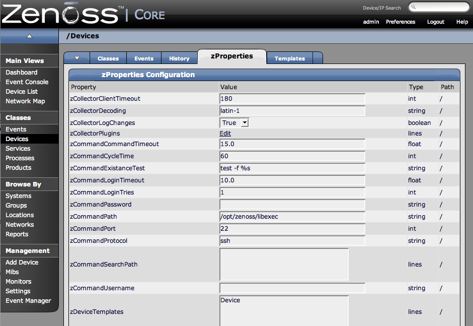Click the Property column header
This screenshot has height=326, width=473.
(x=83, y=87)
